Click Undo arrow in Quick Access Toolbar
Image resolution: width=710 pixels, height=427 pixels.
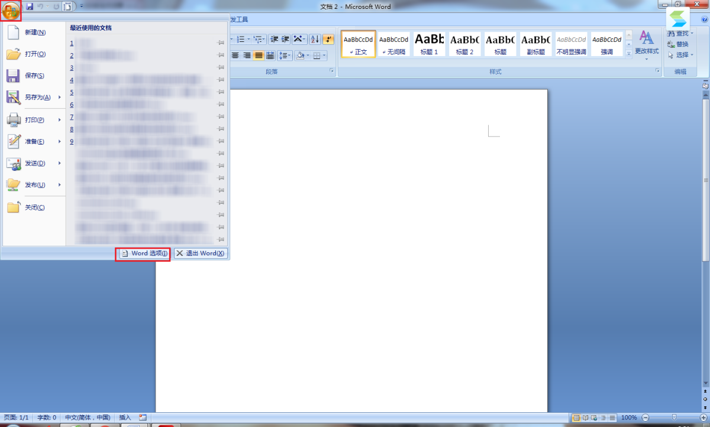pos(41,6)
